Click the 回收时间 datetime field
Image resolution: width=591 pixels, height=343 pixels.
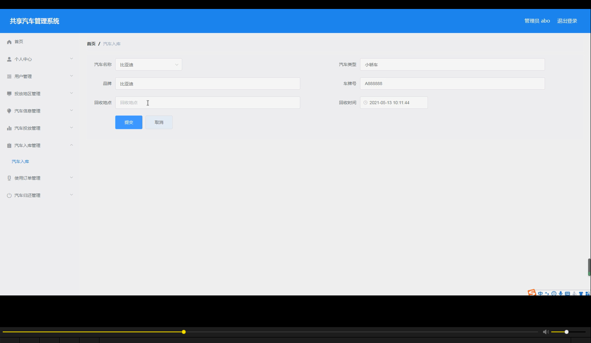point(394,103)
